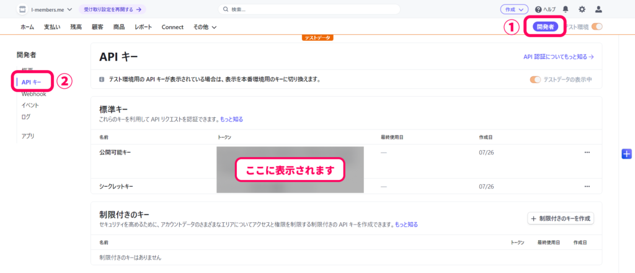The width and height of the screenshot is (635, 273).
Task: Click the 開発者 button
Action: [x=546, y=27]
